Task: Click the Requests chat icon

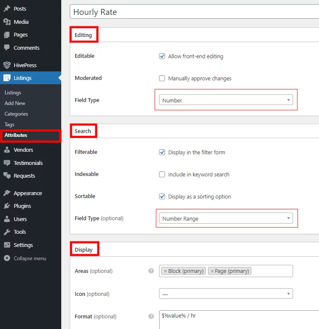Action: coord(7,176)
